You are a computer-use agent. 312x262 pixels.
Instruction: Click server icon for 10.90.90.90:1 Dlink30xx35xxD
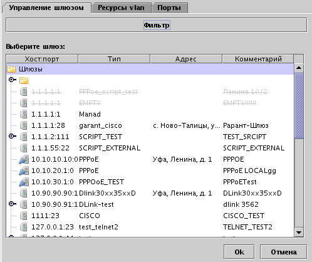(x=24, y=193)
